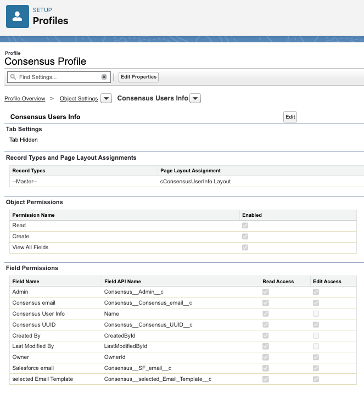The width and height of the screenshot is (364, 393).
Task: Click the SETUP label above Profiles
Action: [x=42, y=10]
